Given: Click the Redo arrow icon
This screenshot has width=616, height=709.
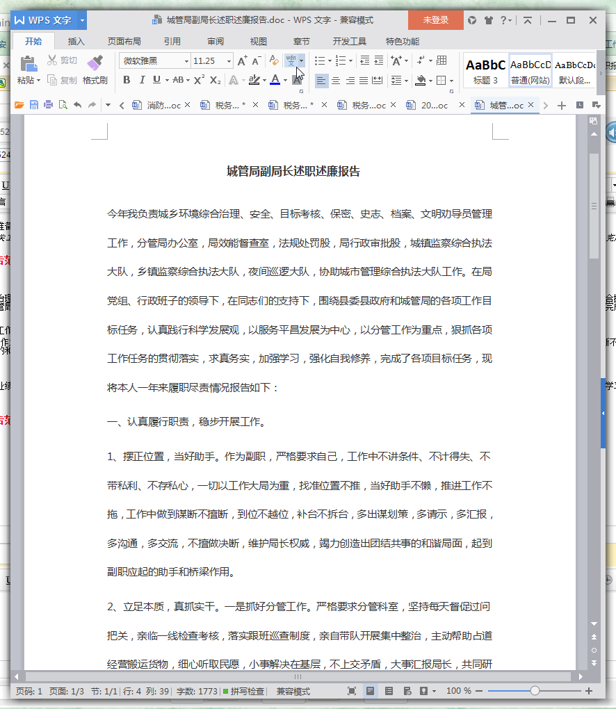Looking at the screenshot, I should click(x=92, y=105).
